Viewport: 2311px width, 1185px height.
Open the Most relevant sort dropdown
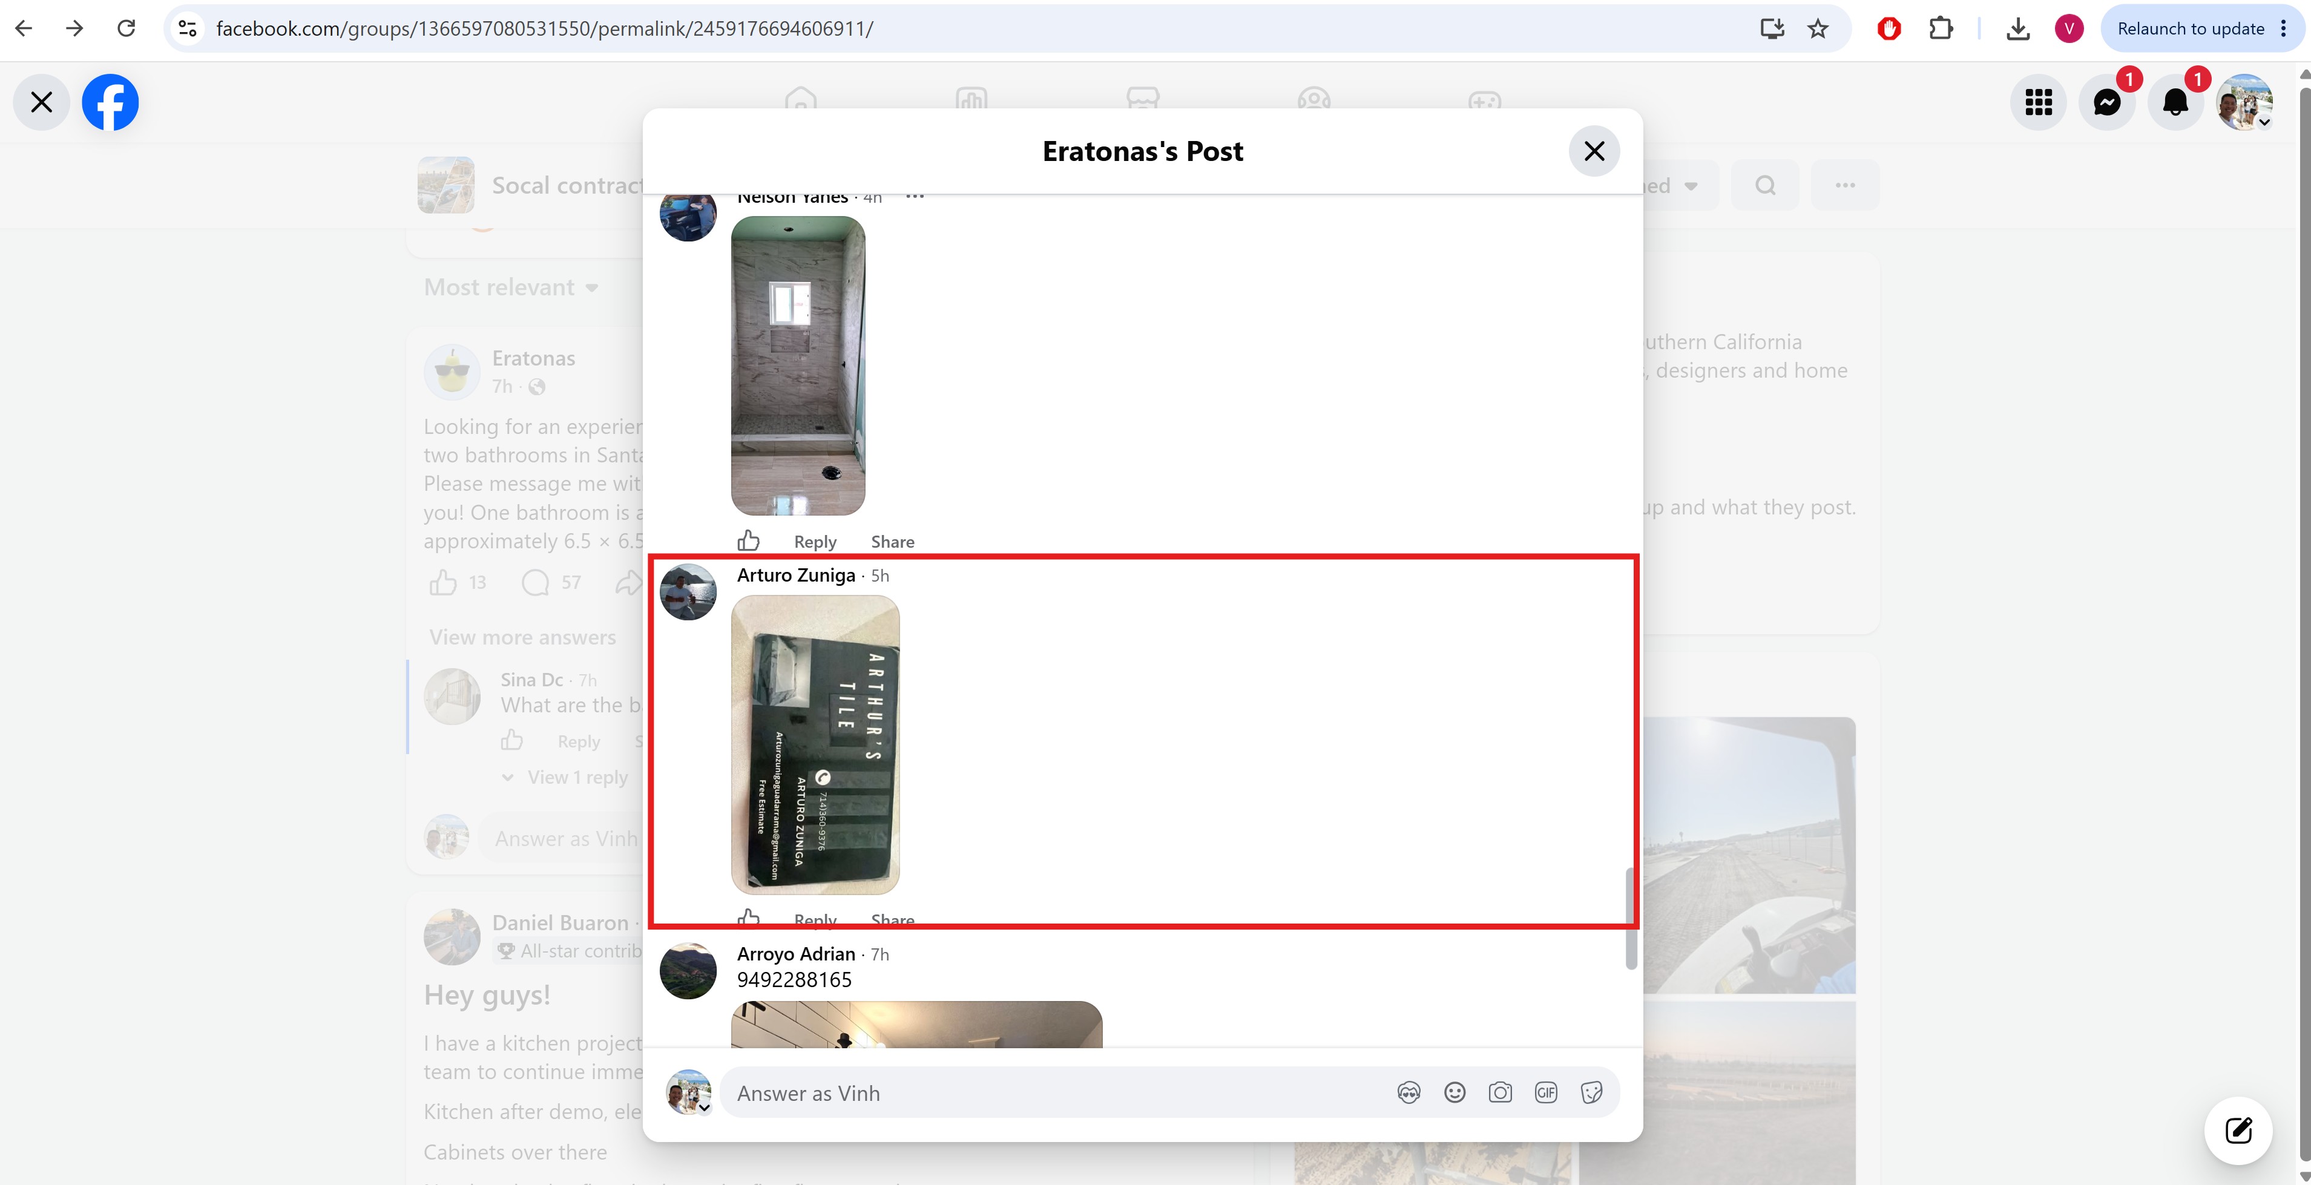(x=511, y=287)
